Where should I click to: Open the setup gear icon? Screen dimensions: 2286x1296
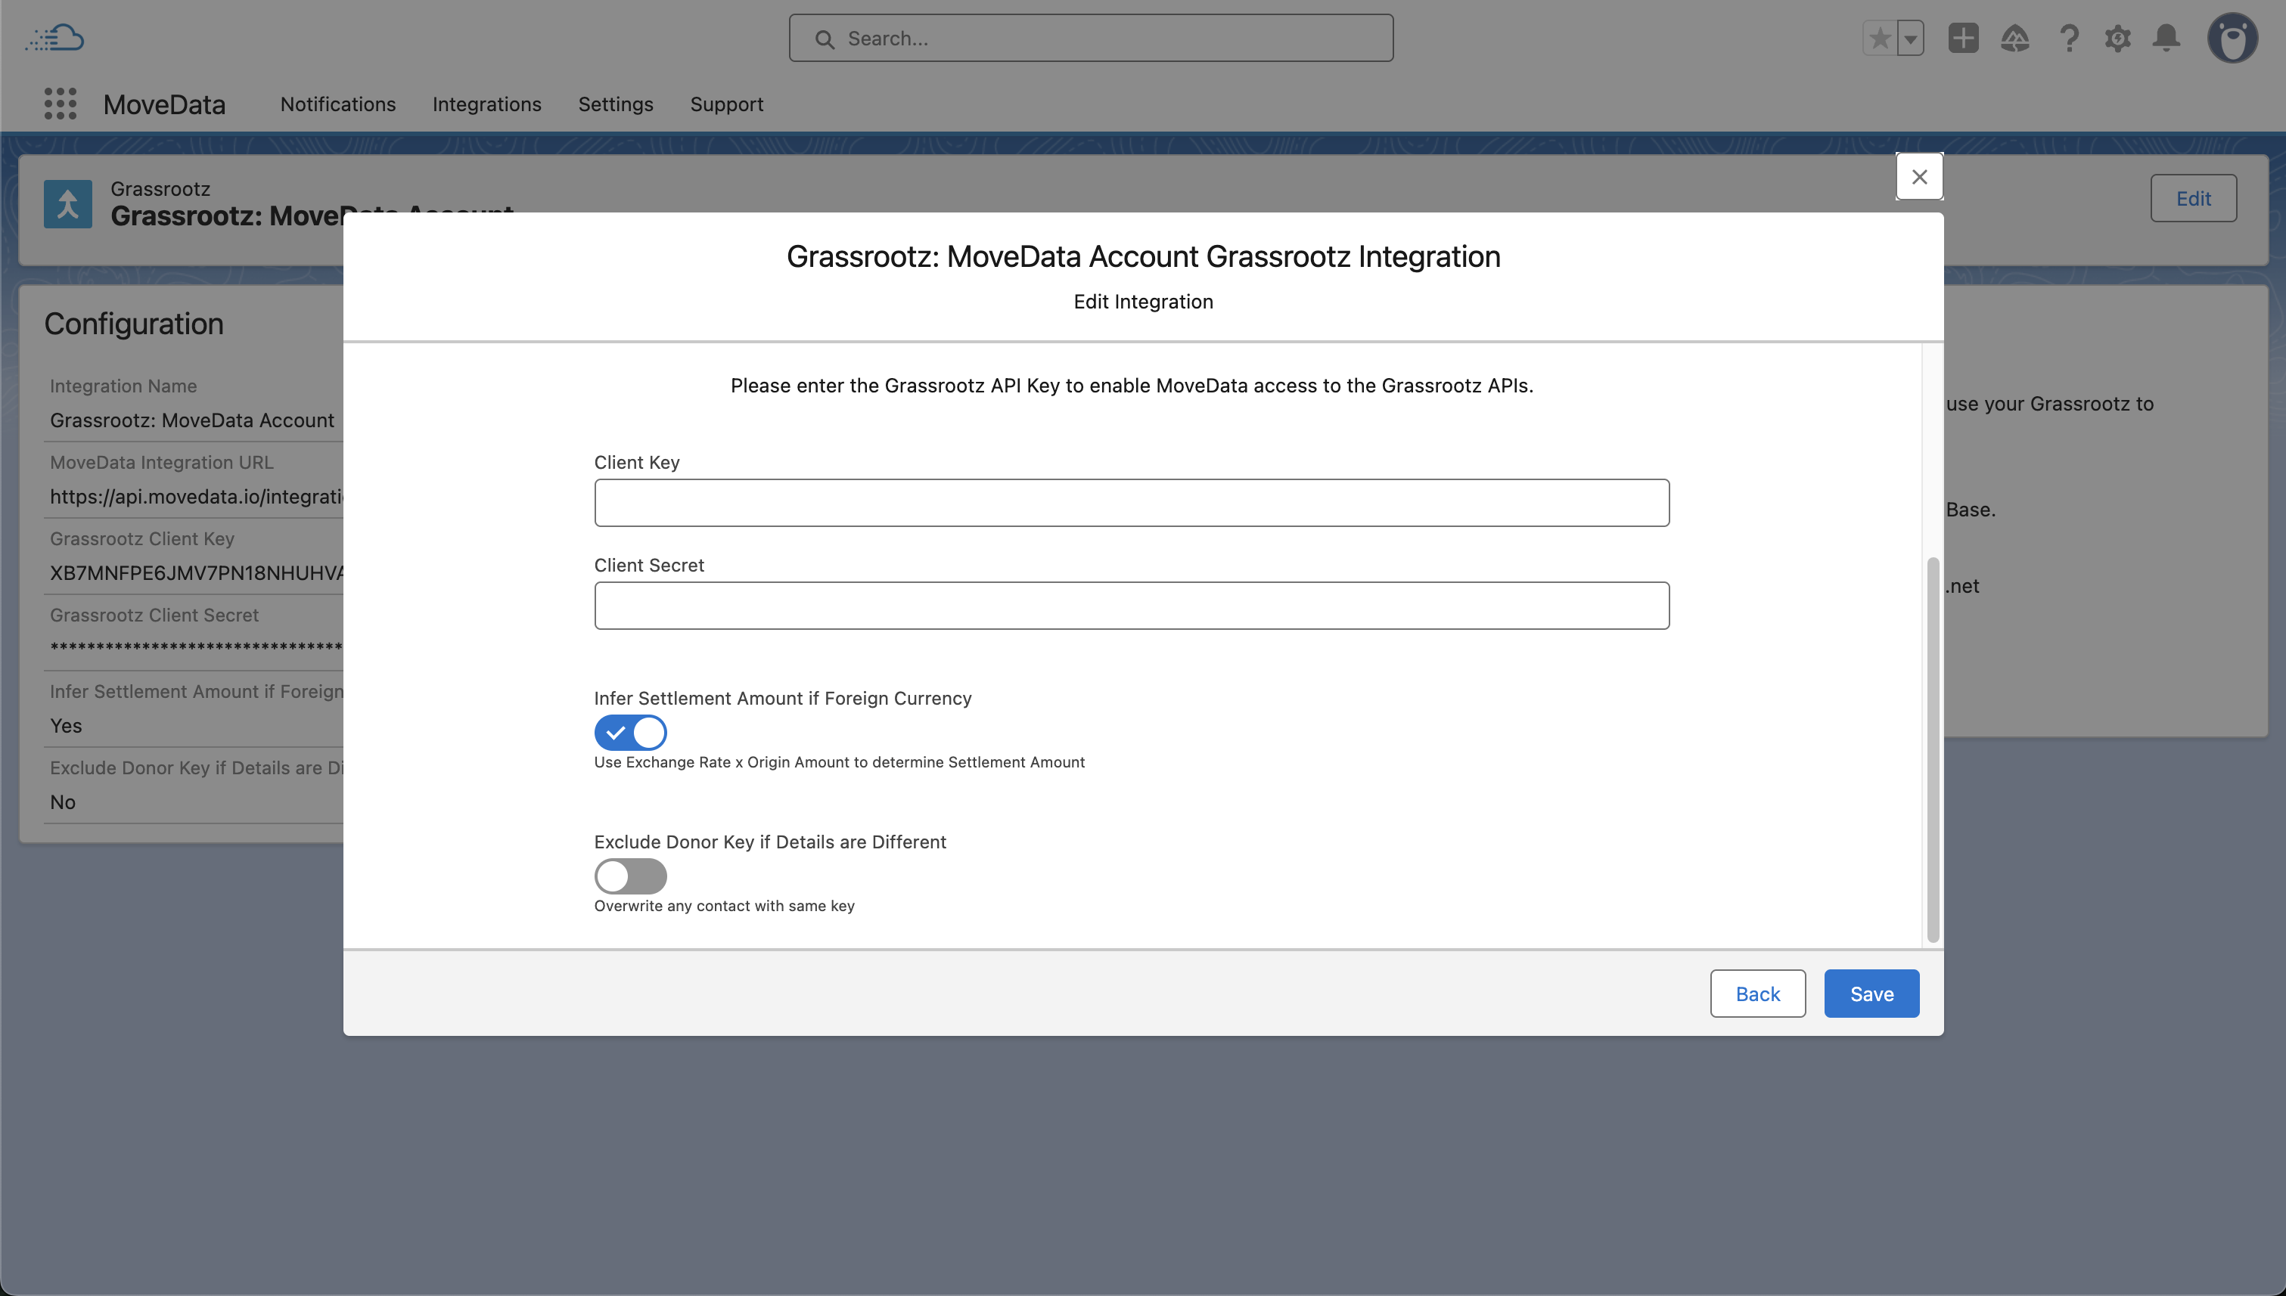point(2117,39)
